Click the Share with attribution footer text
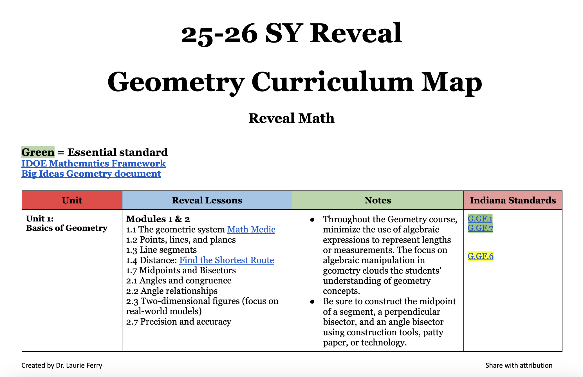Image resolution: width=583 pixels, height=377 pixels. (519, 365)
